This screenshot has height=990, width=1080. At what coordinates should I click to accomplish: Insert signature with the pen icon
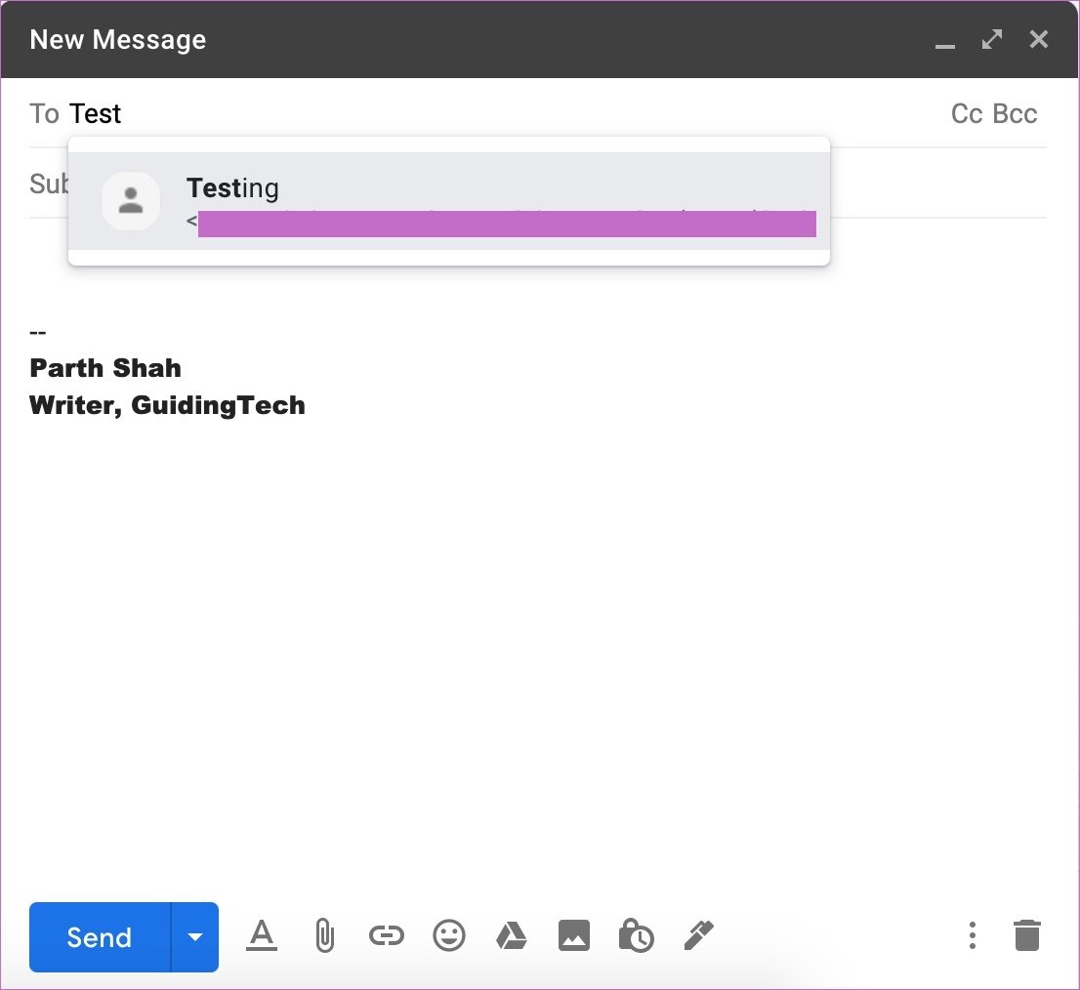tap(699, 935)
